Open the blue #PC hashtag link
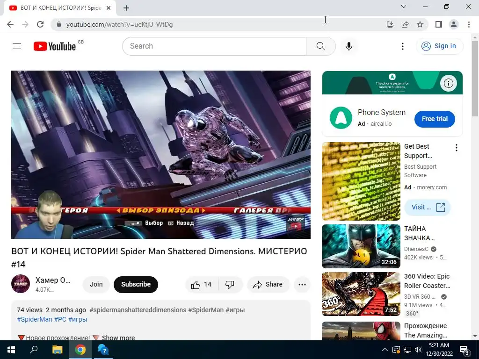 (x=60, y=319)
